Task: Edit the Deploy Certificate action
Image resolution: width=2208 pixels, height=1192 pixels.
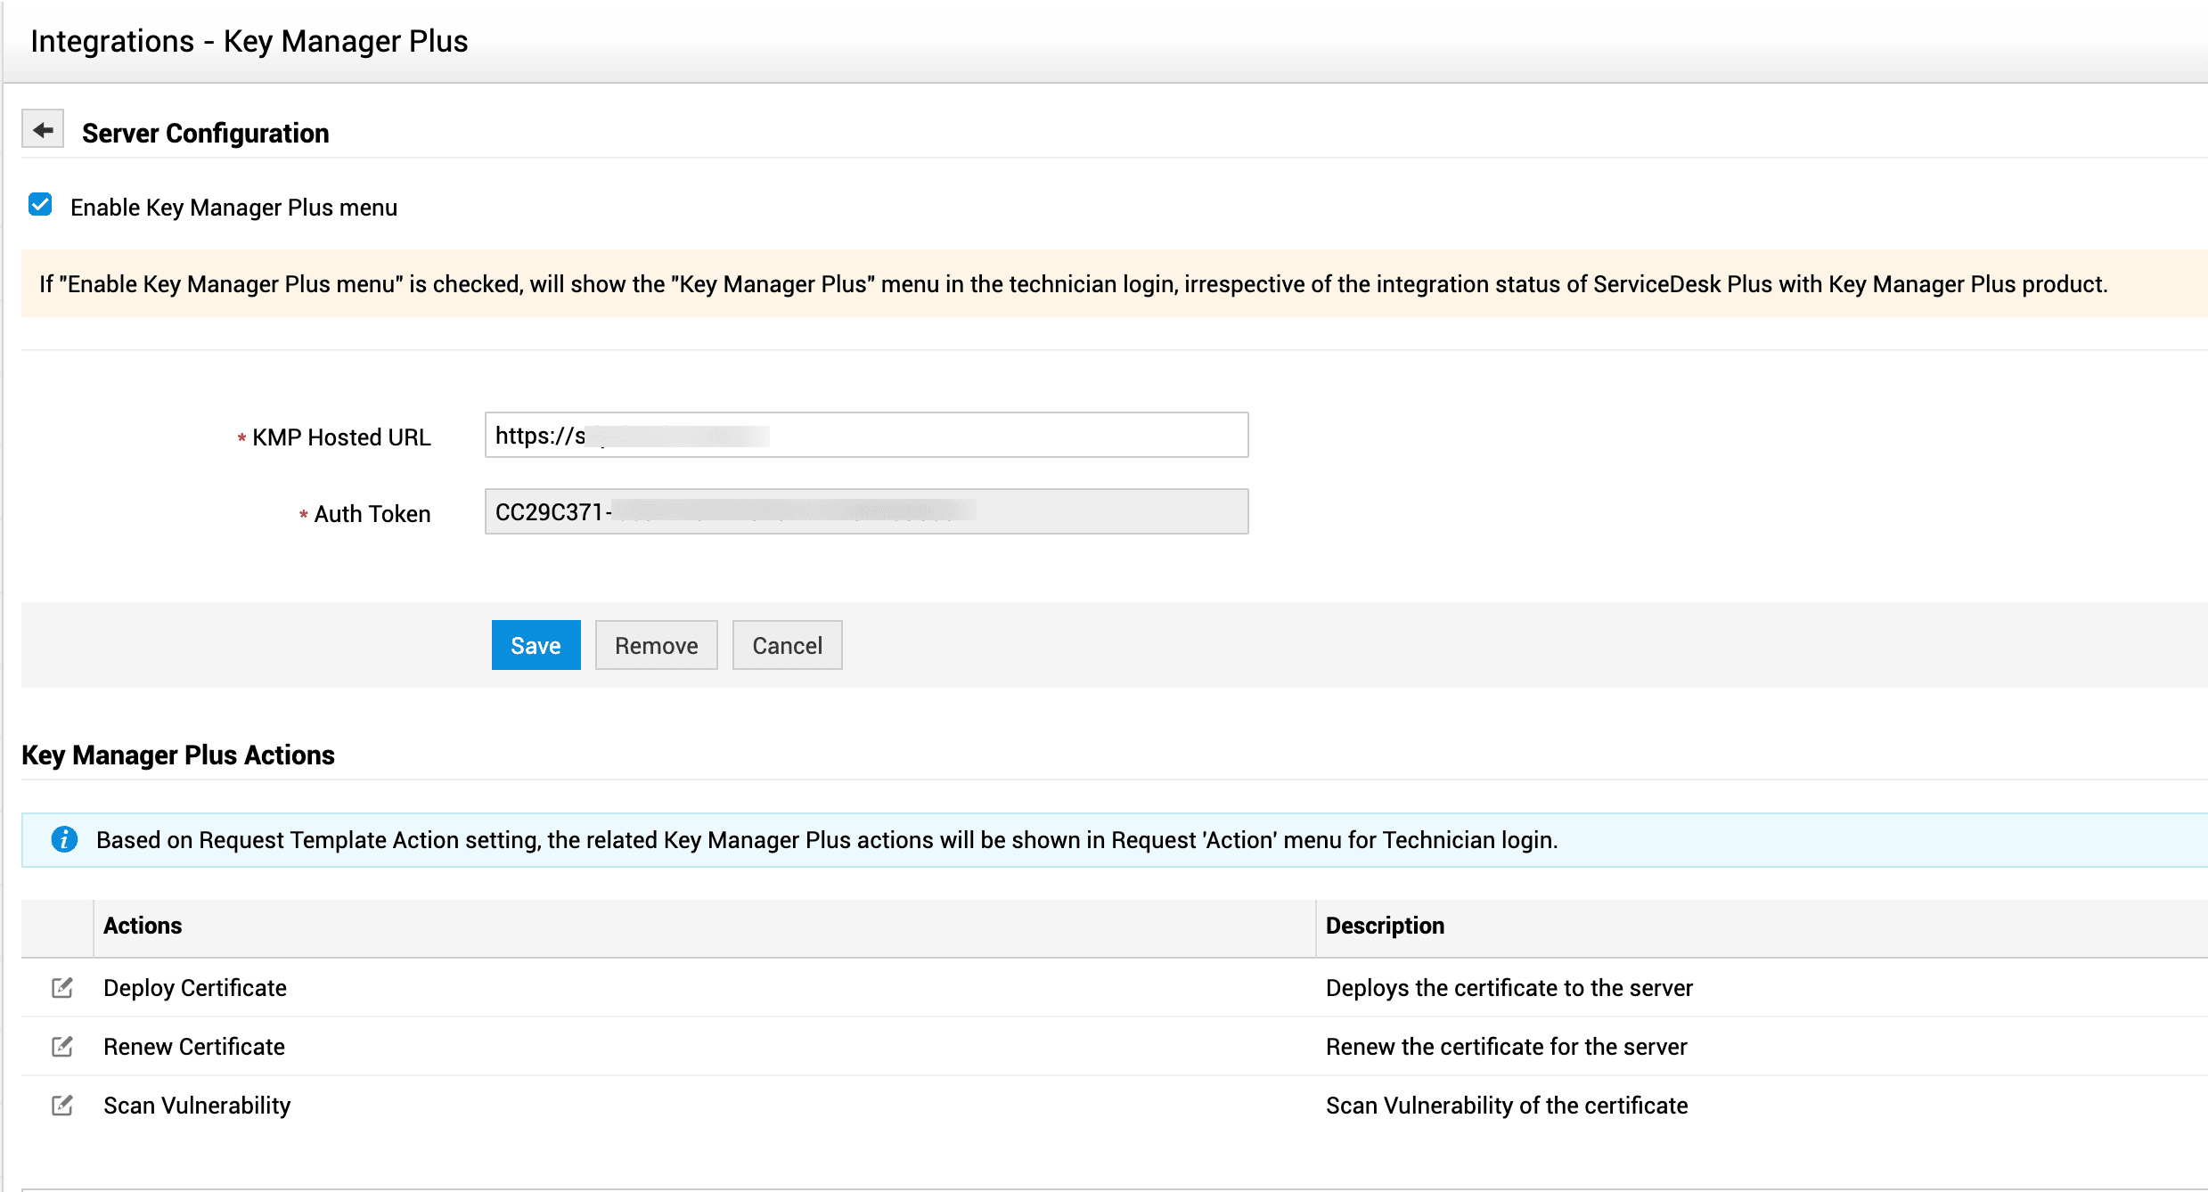Action: (x=61, y=987)
